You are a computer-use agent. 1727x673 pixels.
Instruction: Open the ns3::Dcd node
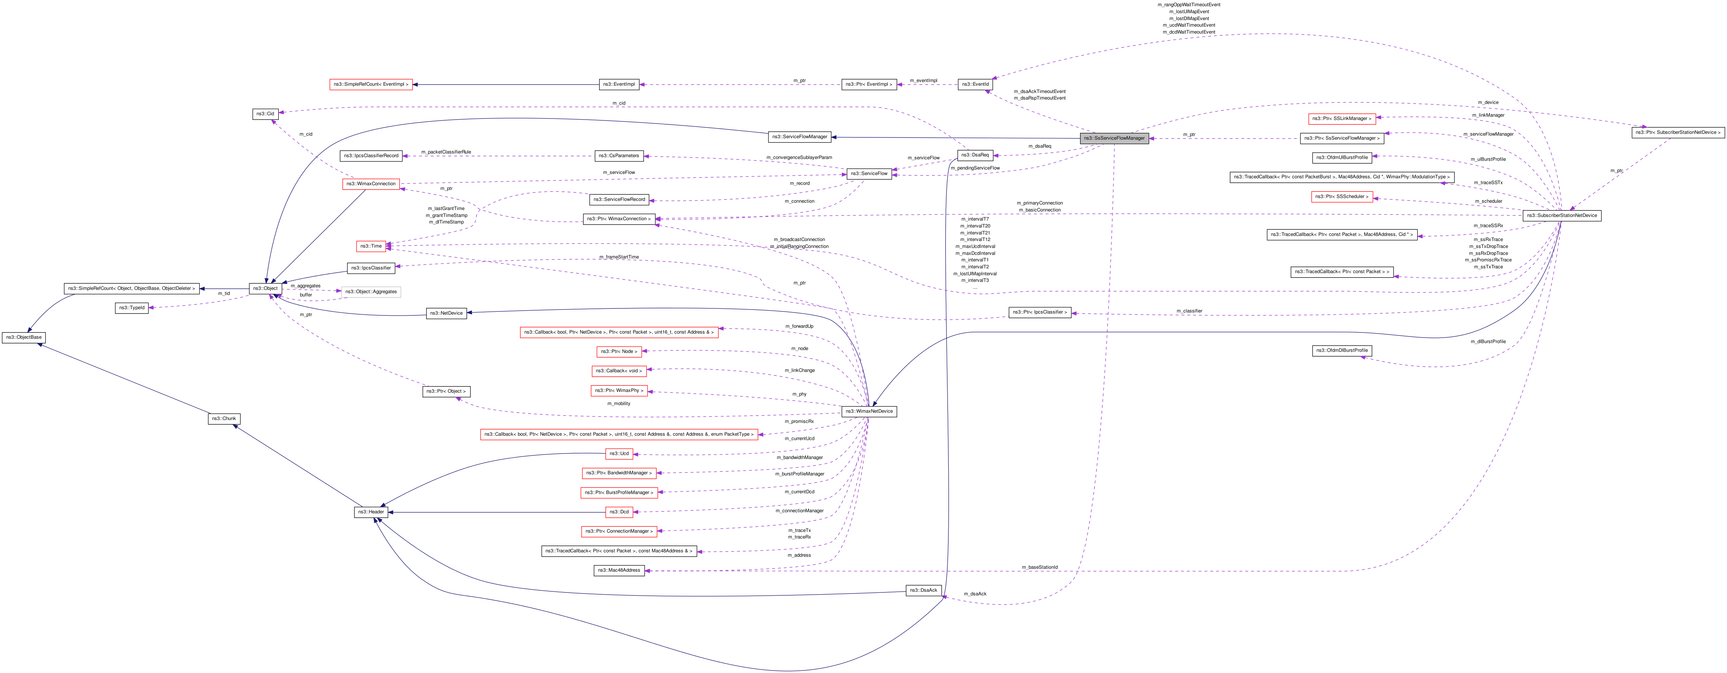[619, 511]
